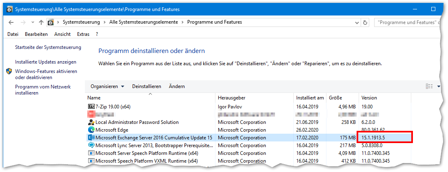Click the Lync Server 2013 icon
The height and width of the screenshot is (172, 448).
[91, 146]
